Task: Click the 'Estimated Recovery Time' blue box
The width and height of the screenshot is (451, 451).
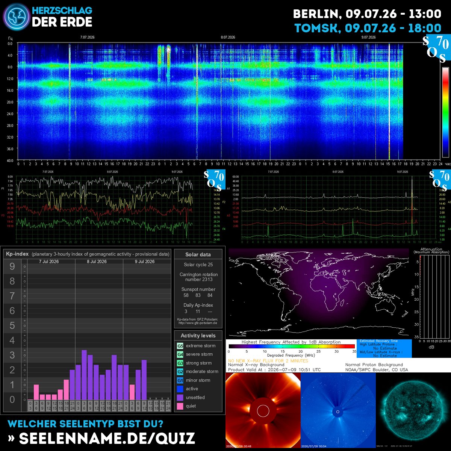Action: [383, 348]
